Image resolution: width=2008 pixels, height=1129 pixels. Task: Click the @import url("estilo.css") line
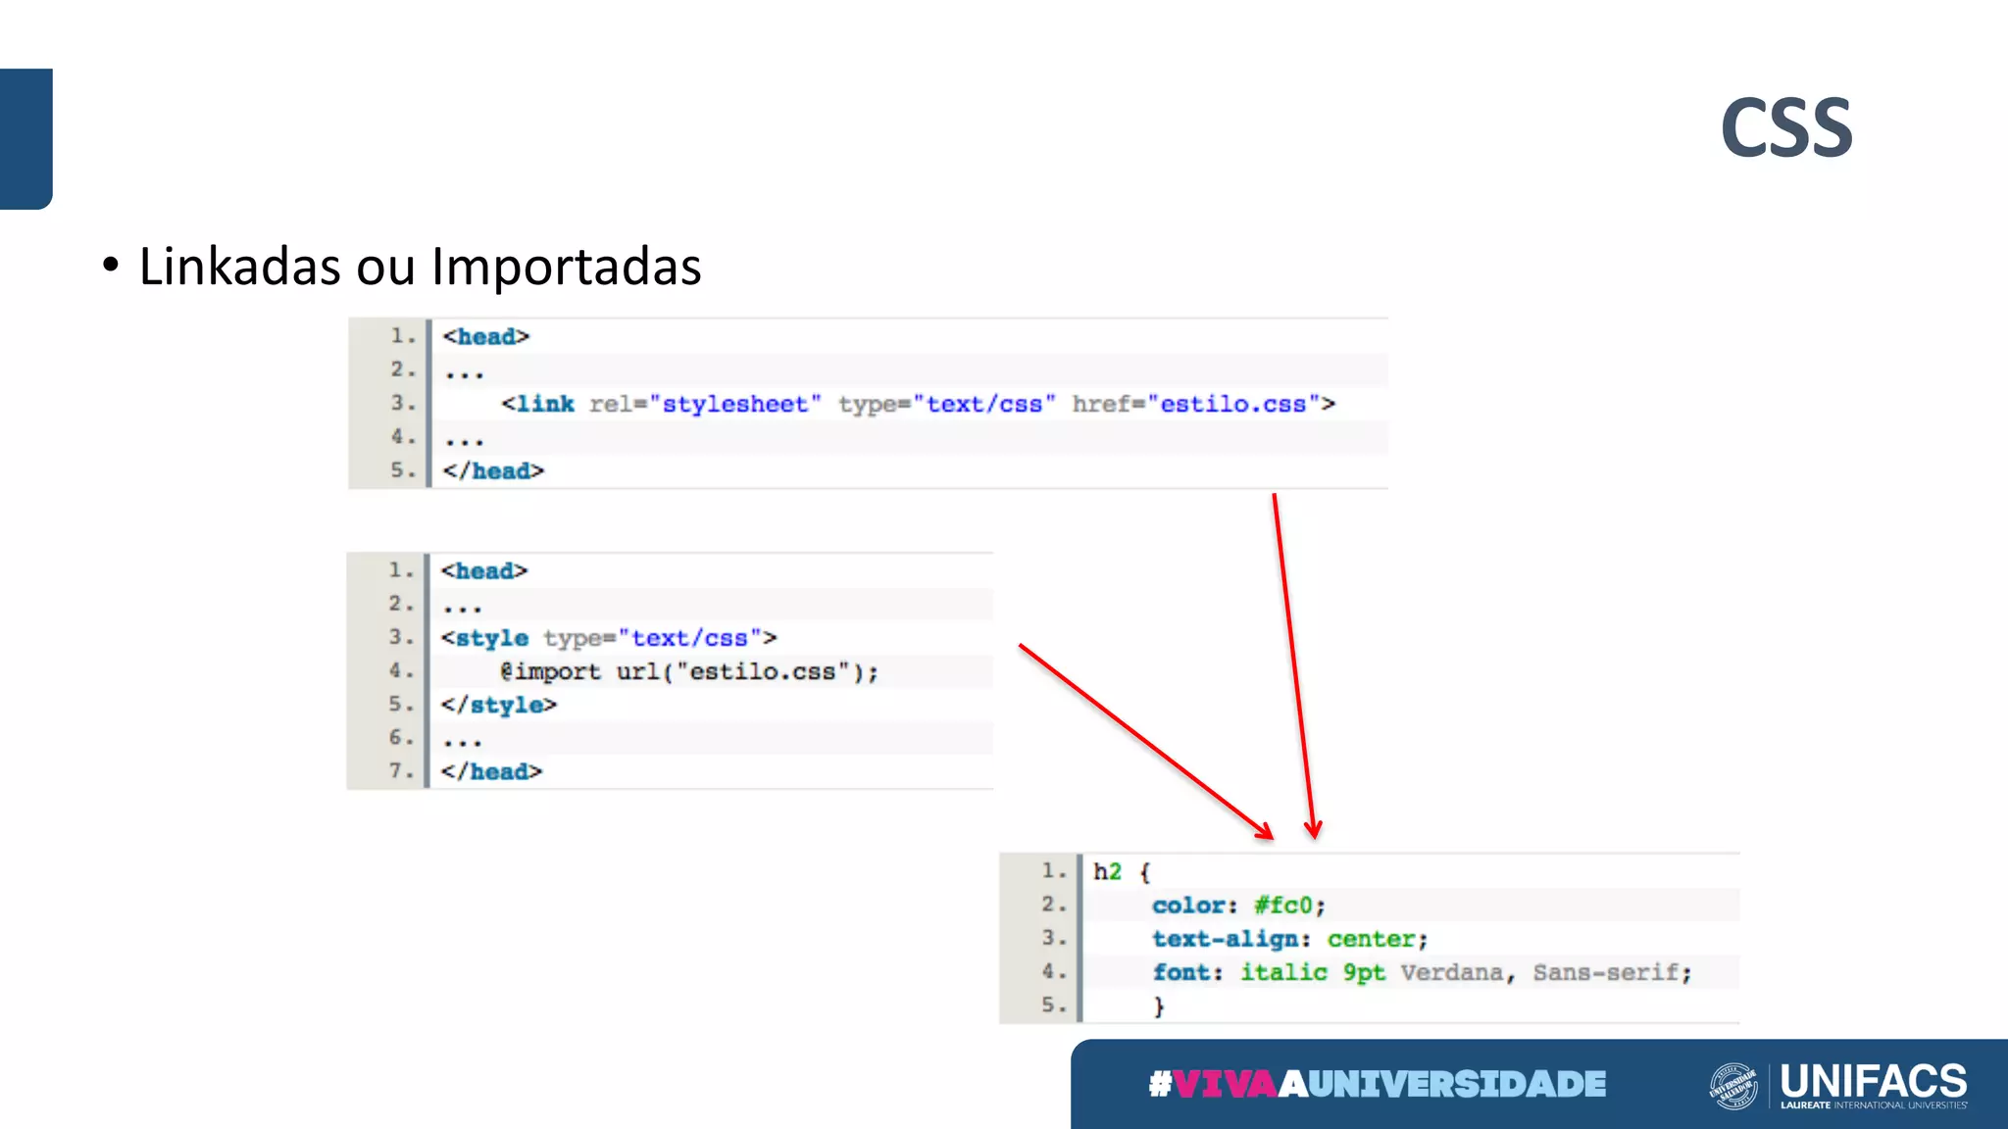(x=689, y=672)
